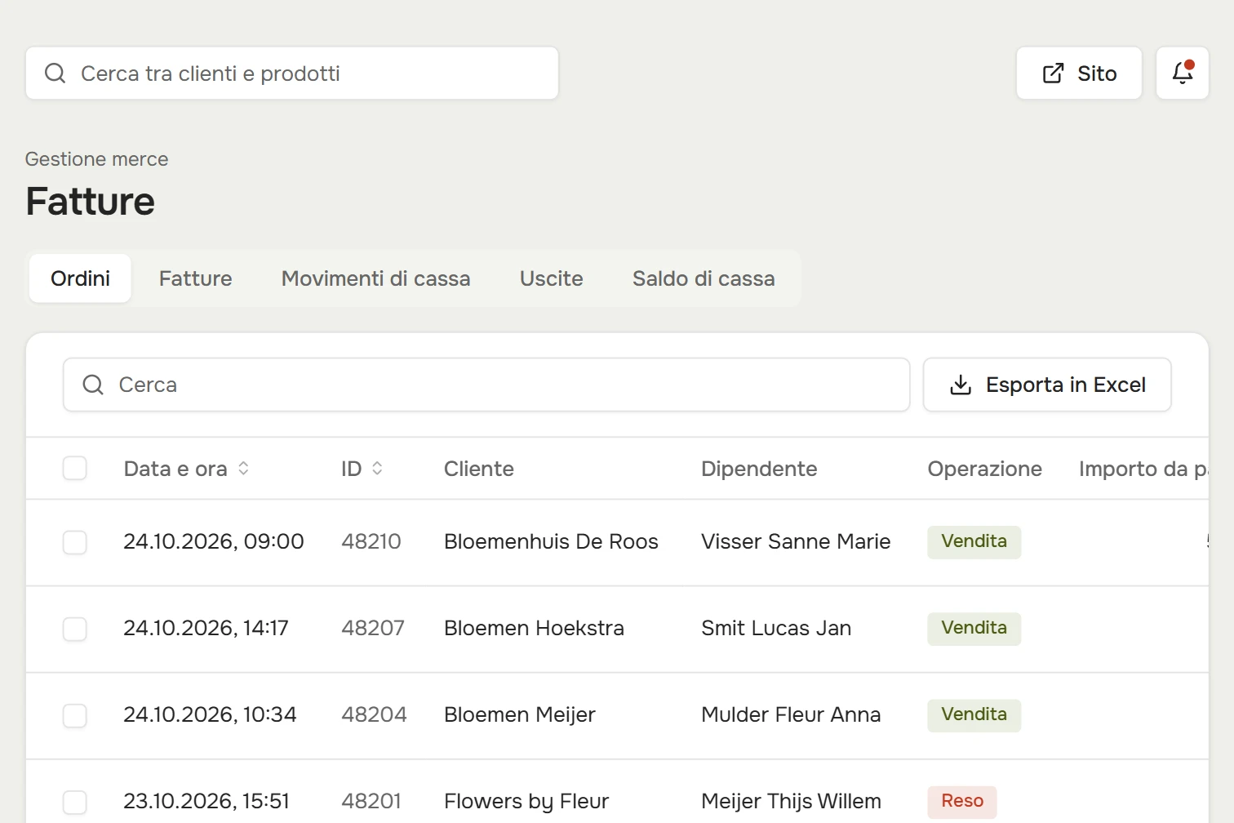Click the Operazione column header
This screenshot has width=1234, height=823.
(x=984, y=469)
